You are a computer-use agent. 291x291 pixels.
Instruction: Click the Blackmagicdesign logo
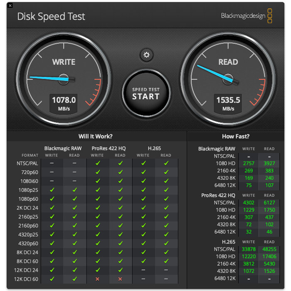point(247,16)
